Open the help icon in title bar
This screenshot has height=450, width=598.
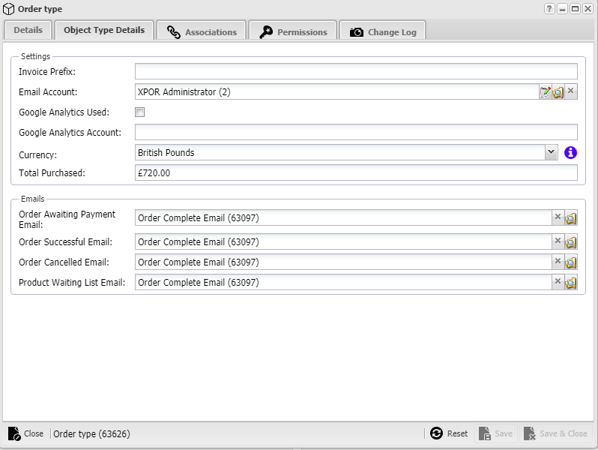tap(549, 9)
